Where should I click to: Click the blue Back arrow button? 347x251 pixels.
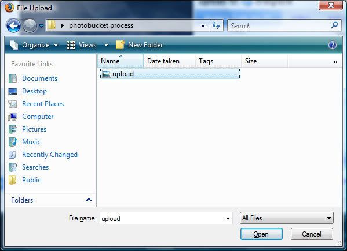(x=13, y=26)
